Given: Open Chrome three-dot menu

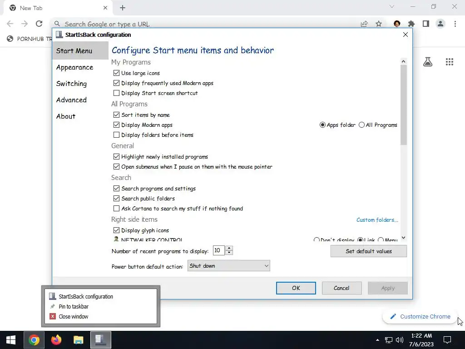Looking at the screenshot, I should pos(455,24).
